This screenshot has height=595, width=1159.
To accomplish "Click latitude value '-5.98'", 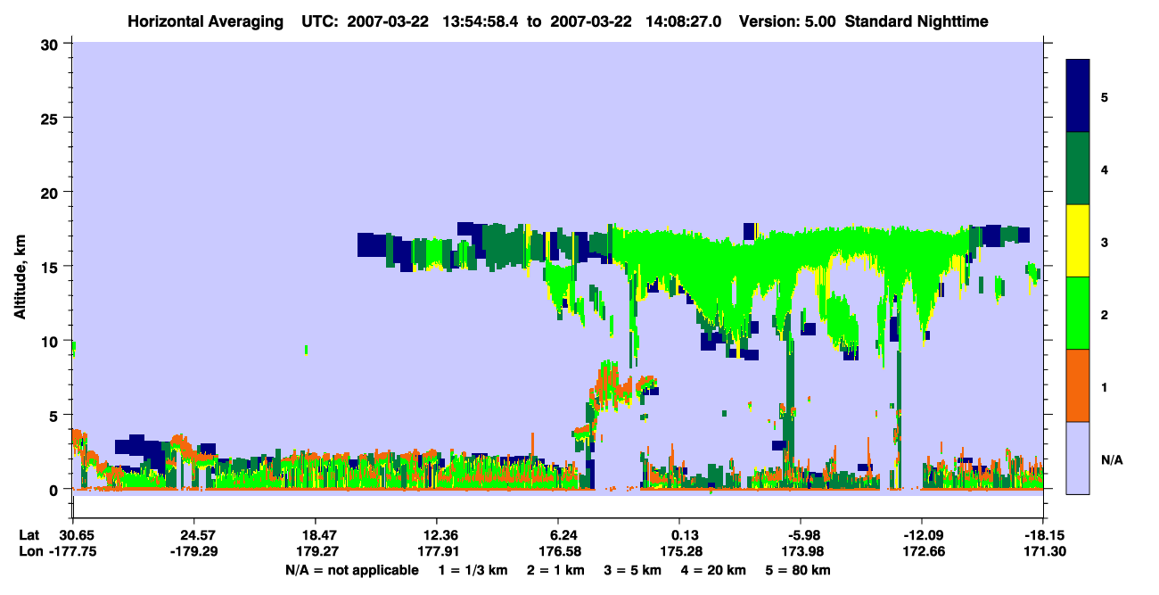I will point(801,535).
